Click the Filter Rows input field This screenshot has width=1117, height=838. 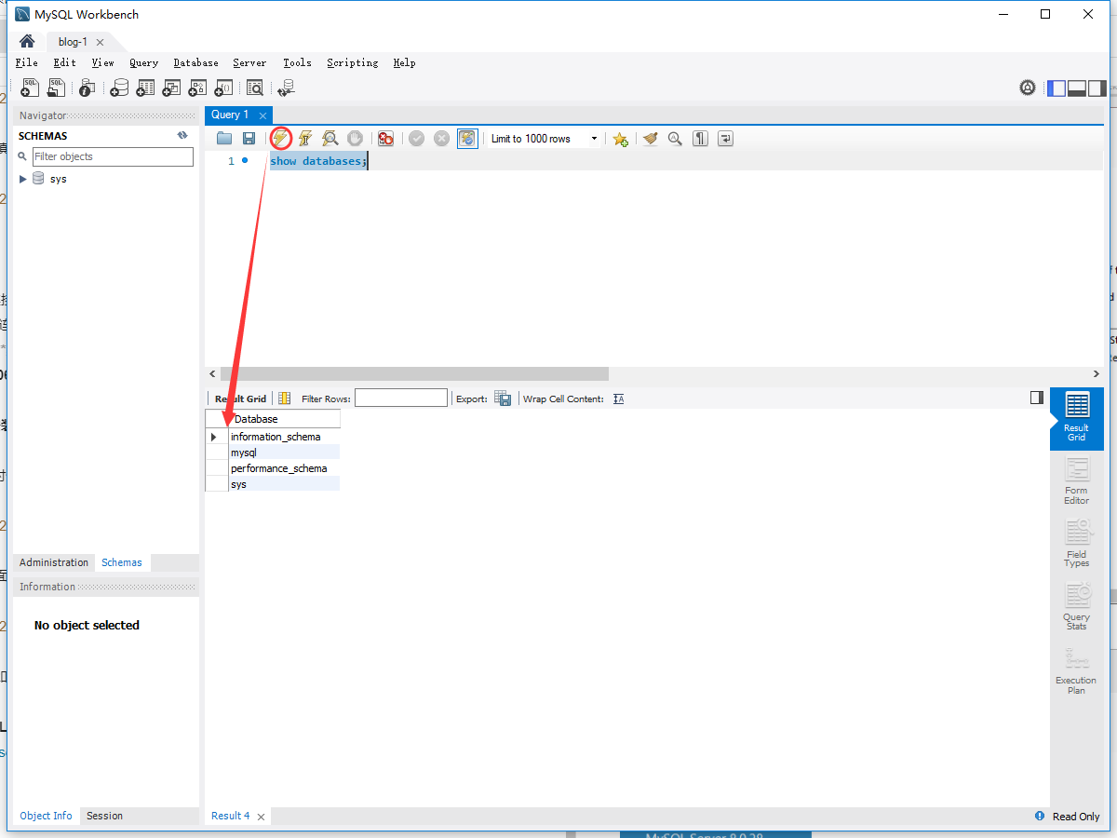point(401,398)
